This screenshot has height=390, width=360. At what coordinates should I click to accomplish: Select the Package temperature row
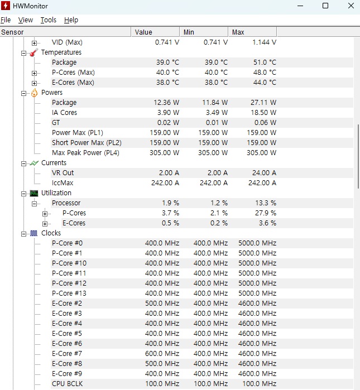pyautogui.click(x=202, y=62)
